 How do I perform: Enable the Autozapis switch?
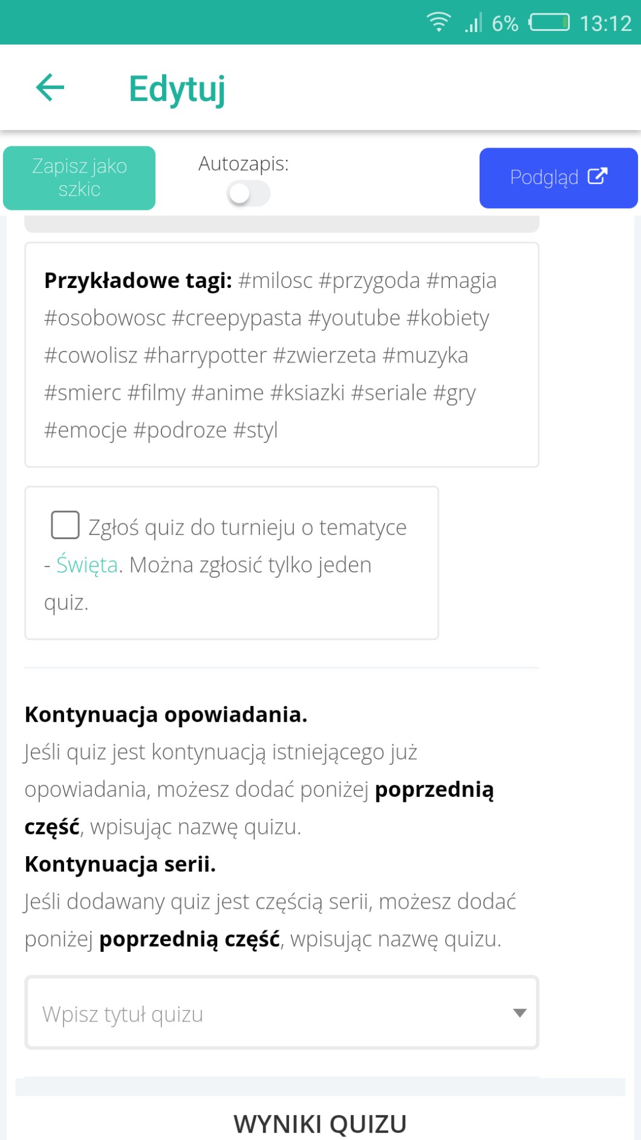point(248,194)
